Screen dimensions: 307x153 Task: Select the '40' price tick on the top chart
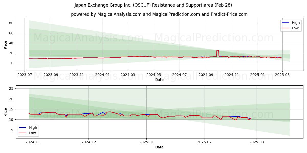pos(12,43)
